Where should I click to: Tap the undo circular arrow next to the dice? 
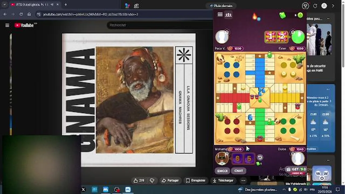pyautogui.click(x=260, y=157)
